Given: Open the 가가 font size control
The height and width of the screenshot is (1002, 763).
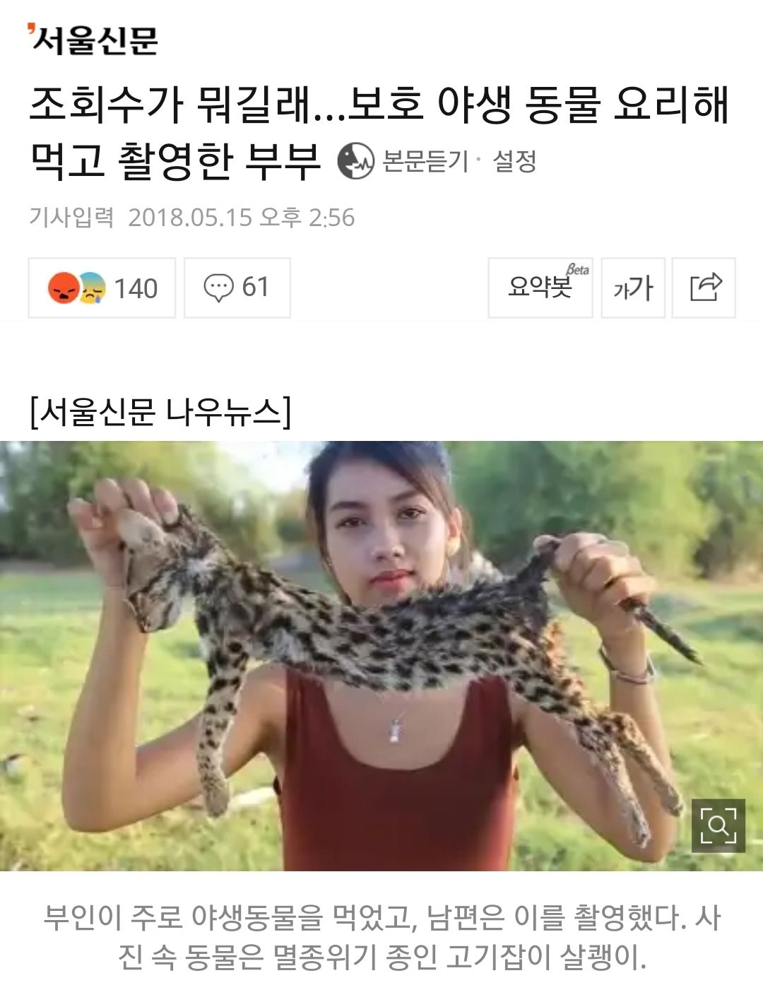Looking at the screenshot, I should (x=633, y=288).
